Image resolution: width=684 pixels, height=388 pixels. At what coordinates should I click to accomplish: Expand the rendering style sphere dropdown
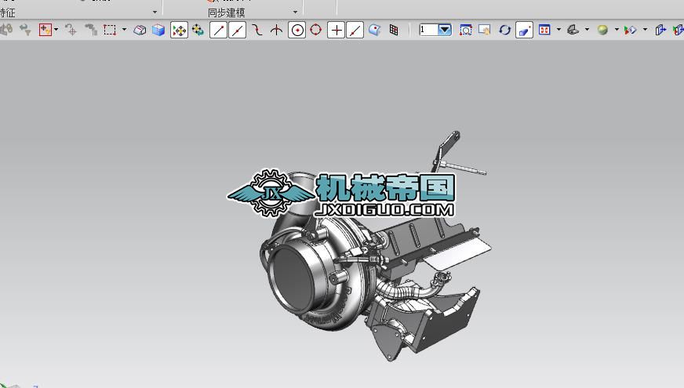click(617, 30)
